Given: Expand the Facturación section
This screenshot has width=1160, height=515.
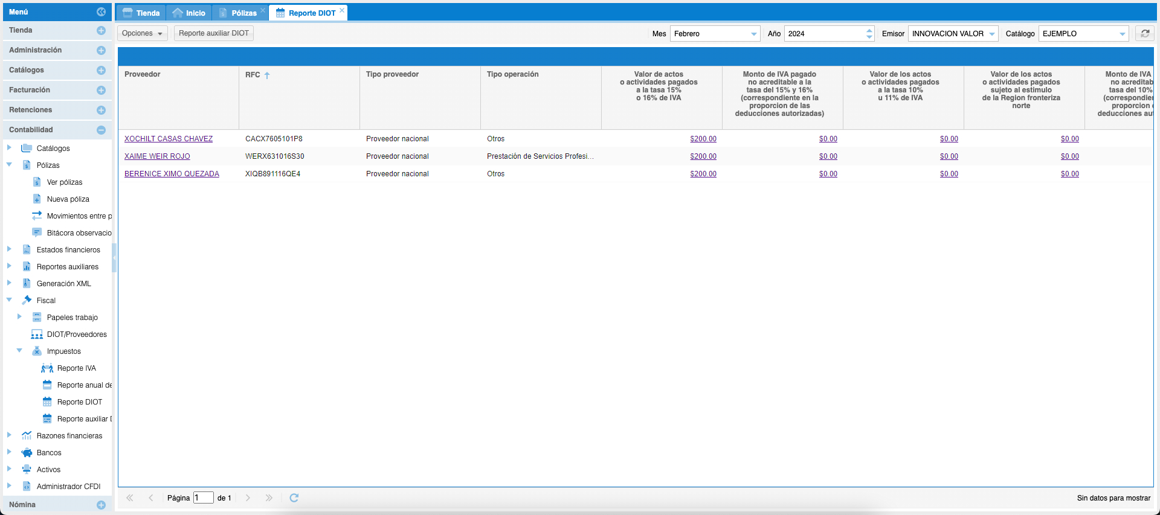Looking at the screenshot, I should (x=101, y=91).
